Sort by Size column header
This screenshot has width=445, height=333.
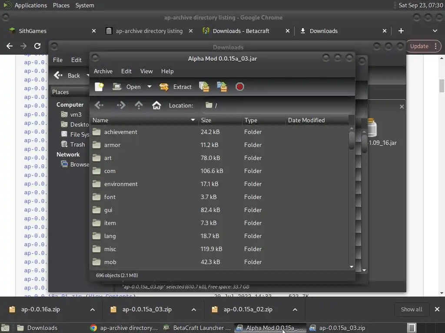(x=220, y=120)
